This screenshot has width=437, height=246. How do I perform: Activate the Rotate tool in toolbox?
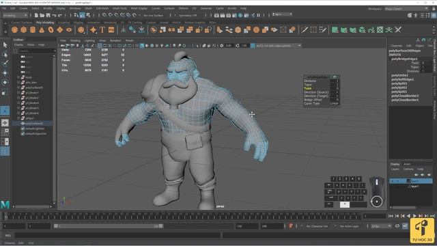[x=5, y=82]
